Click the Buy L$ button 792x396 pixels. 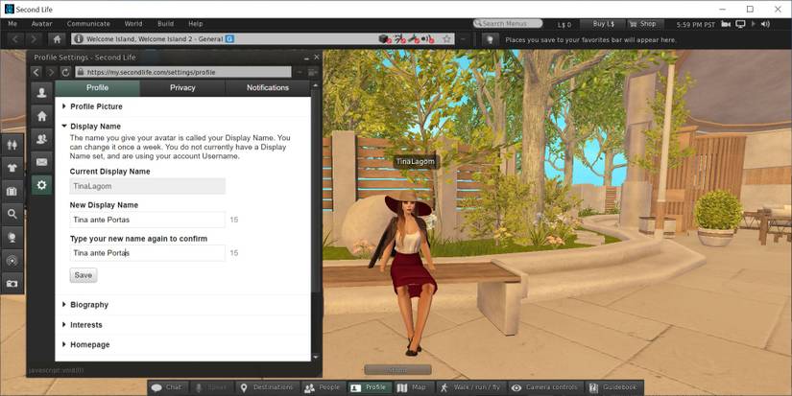point(603,24)
